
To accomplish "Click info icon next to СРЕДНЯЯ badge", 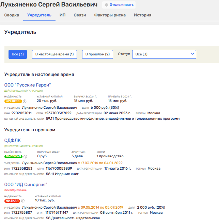I will [x=25, y=101].
